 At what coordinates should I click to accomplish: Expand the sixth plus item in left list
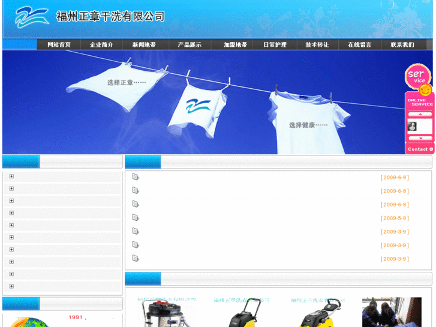coord(11,238)
